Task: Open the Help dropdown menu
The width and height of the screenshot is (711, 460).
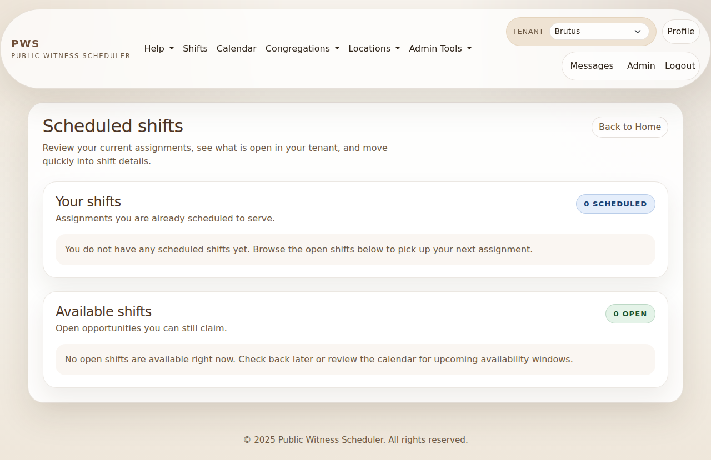Action: click(159, 49)
